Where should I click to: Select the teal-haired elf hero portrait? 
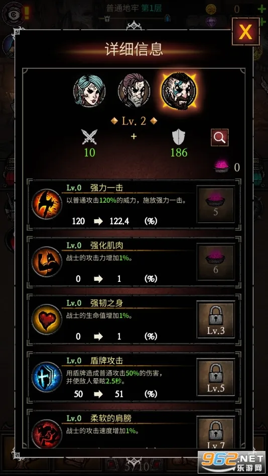point(89,90)
